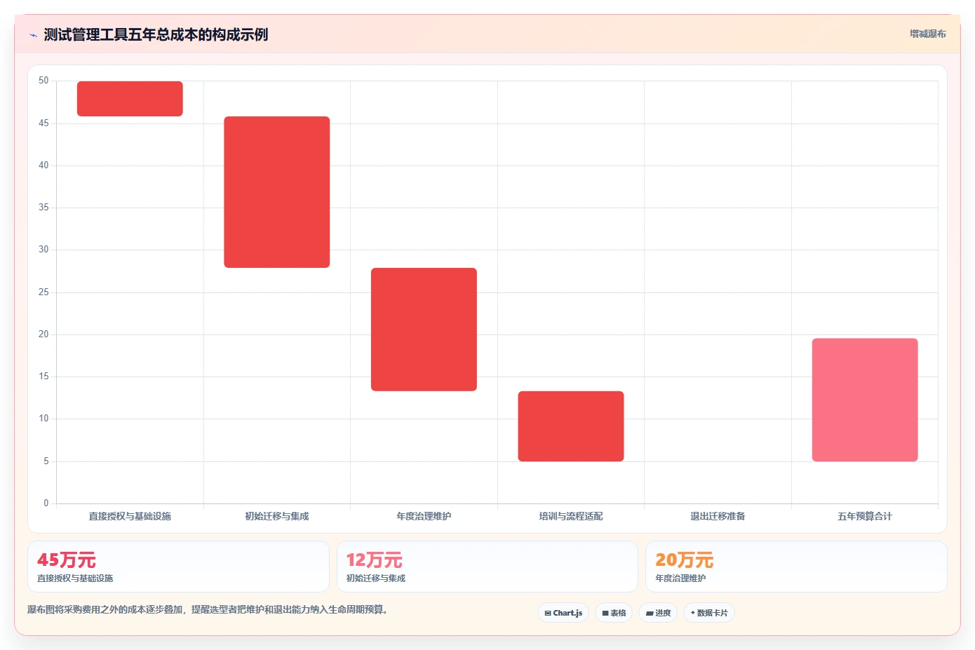The image size is (975, 650).
Task: Click the y-axis value 0
Action: coord(46,503)
